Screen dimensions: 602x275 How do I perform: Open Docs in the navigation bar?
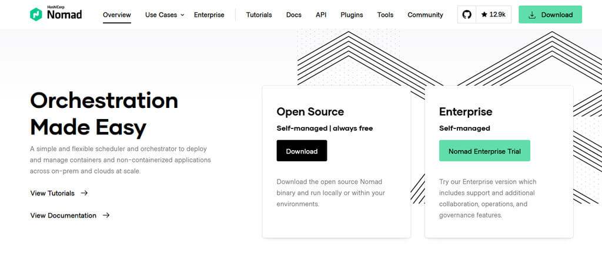[294, 15]
